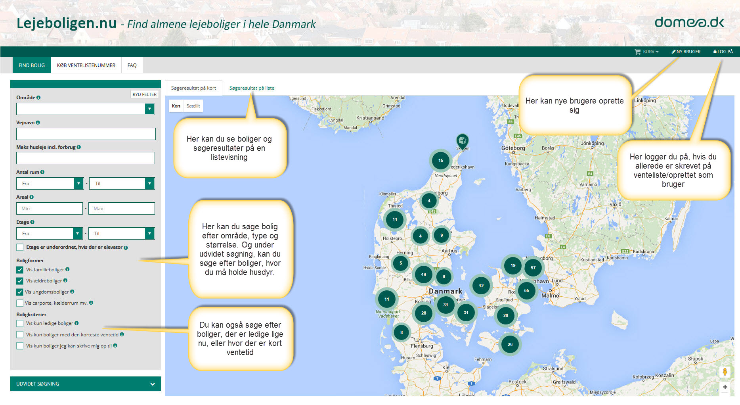Image resolution: width=740 pixels, height=405 pixels.
Task: Open the map cluster showing 8
Action: [402, 332]
